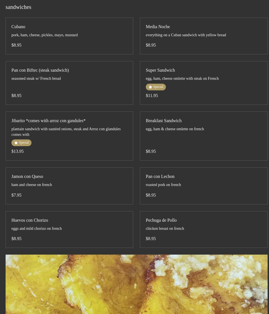
Task: Select the Media Noche sandwich
Action: tap(158, 27)
